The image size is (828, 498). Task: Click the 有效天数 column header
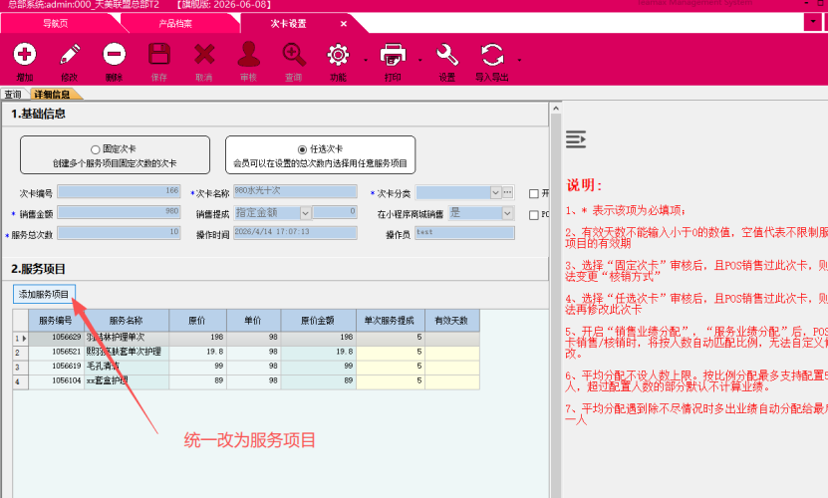pyautogui.click(x=452, y=321)
